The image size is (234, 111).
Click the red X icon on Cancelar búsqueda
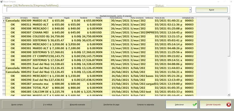point(229,105)
